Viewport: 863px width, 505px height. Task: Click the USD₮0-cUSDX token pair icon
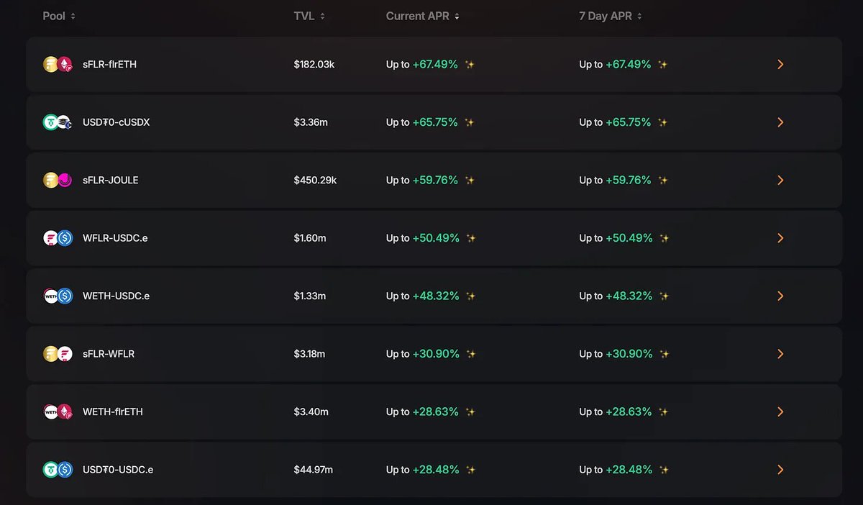(x=58, y=122)
